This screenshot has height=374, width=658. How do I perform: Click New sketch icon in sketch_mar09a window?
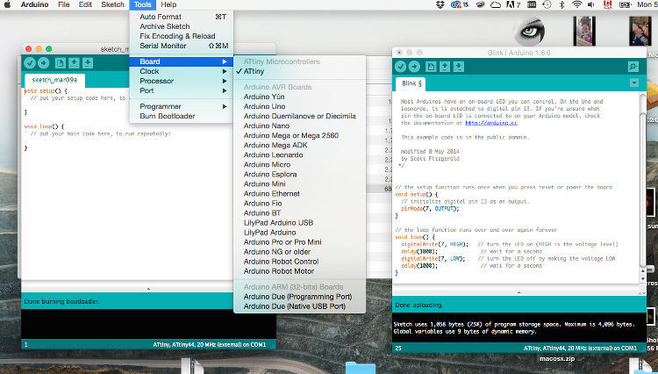[60, 63]
